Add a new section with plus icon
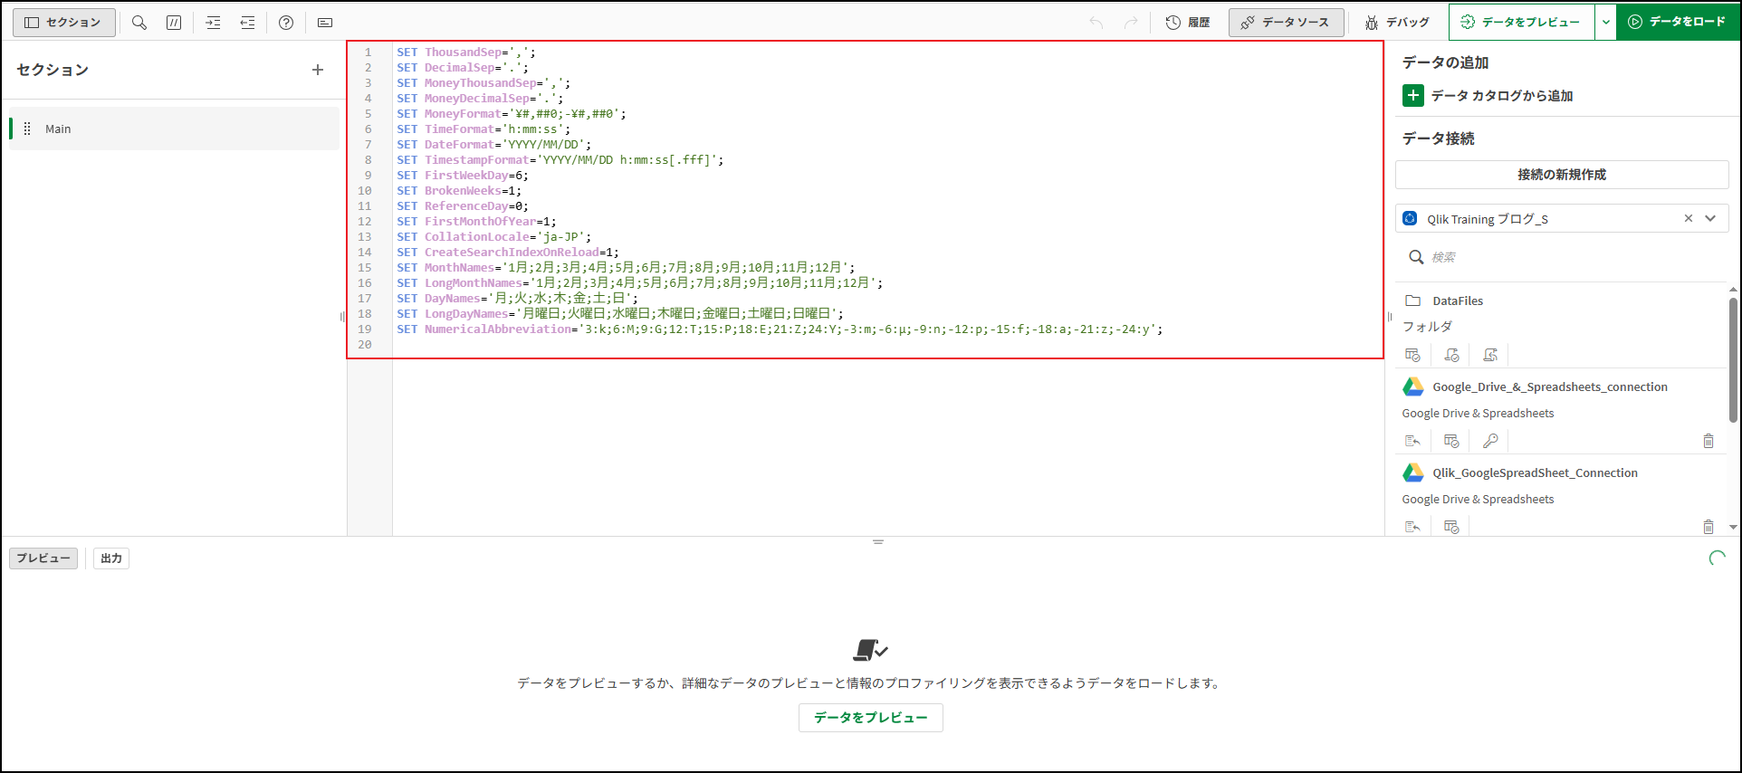1742x773 pixels. point(318,70)
